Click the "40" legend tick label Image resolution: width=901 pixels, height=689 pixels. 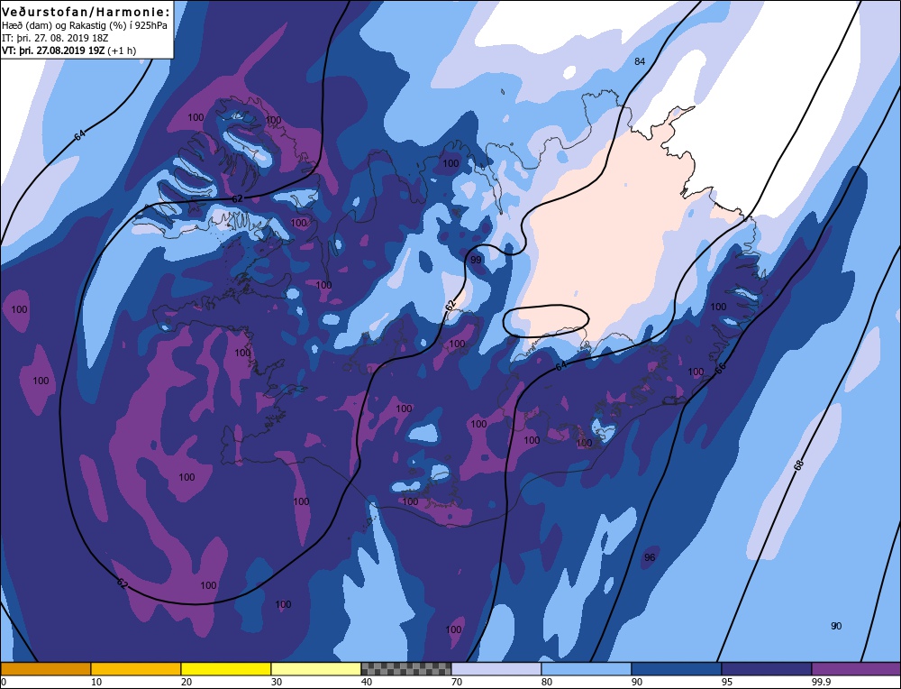pos(367,682)
